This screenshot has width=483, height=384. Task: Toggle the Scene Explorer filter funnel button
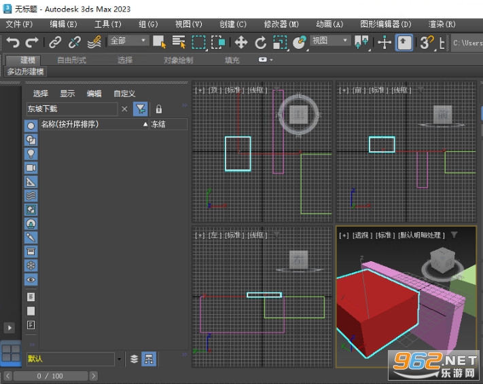[141, 109]
